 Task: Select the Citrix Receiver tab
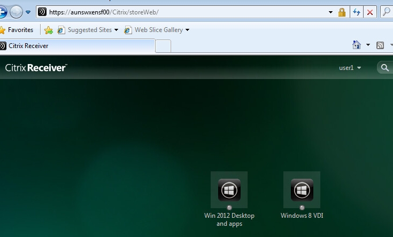tap(77, 46)
